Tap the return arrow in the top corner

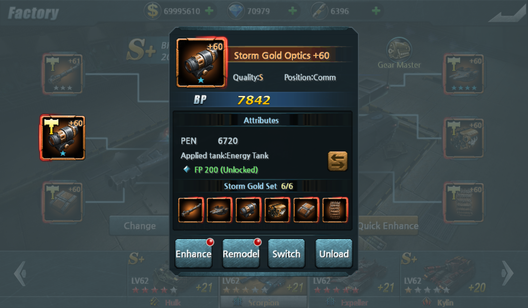508,14
